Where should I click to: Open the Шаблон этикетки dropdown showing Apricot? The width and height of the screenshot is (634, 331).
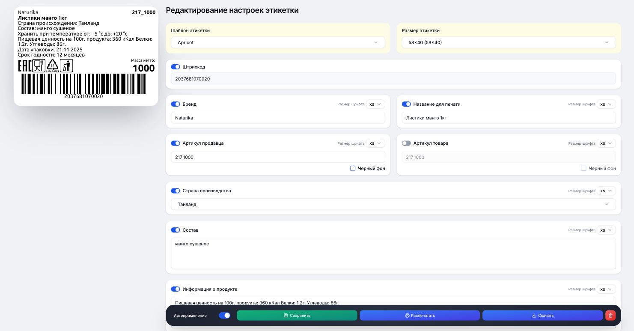(278, 42)
